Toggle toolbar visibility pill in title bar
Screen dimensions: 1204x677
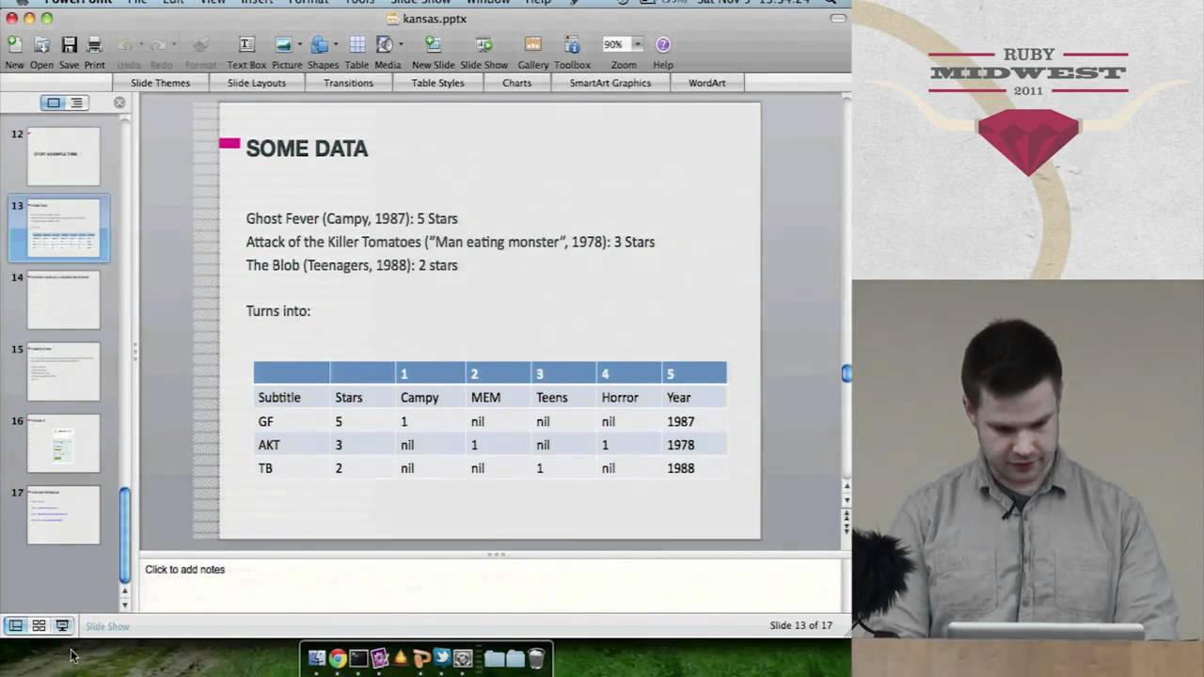[837, 18]
